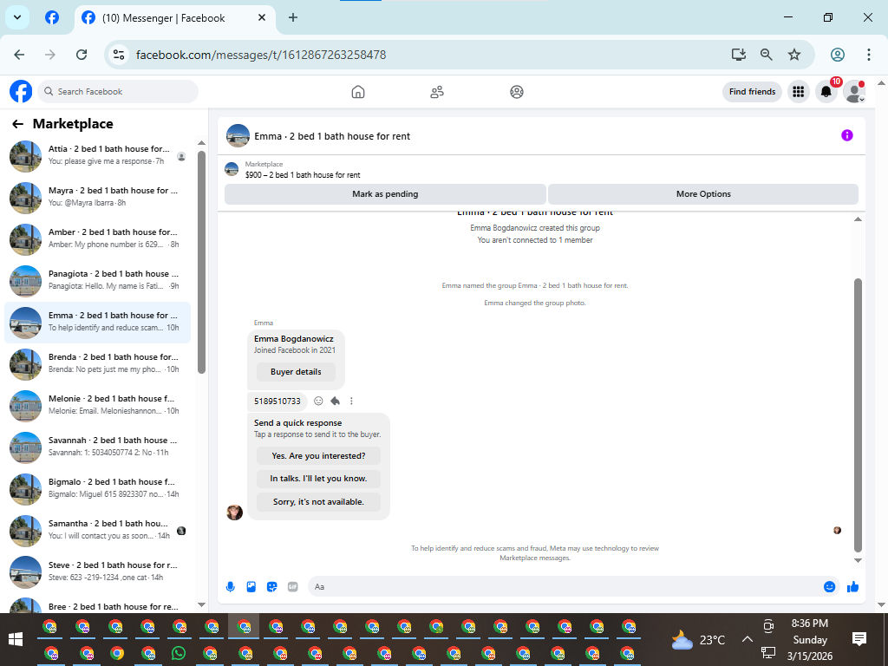The height and width of the screenshot is (666, 888).
Task: Bookmark this page with the star icon
Action: click(x=794, y=55)
